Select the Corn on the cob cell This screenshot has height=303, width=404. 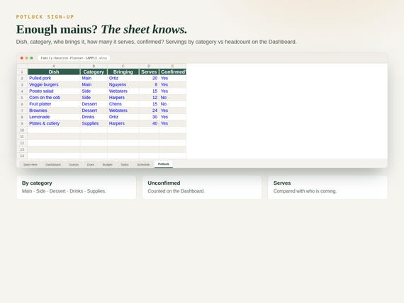pyautogui.click(x=54, y=98)
